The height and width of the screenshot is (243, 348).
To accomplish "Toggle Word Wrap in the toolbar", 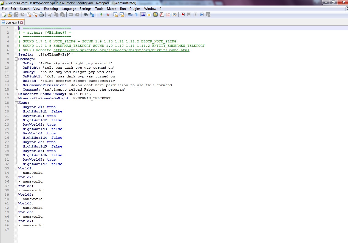I will [130, 15].
